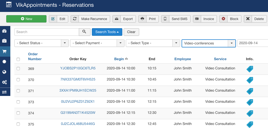Toggle the sidebar with the arrows icon

coord(4,92)
